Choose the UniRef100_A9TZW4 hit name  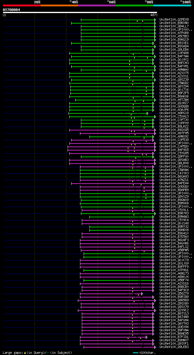174,100
